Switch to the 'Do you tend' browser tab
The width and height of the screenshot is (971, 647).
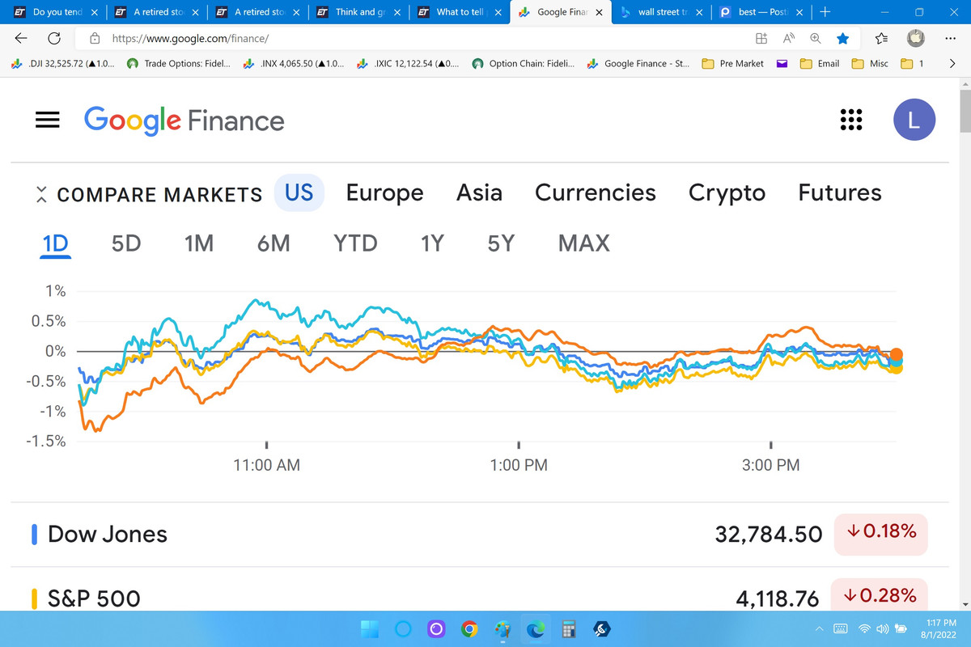click(x=55, y=12)
